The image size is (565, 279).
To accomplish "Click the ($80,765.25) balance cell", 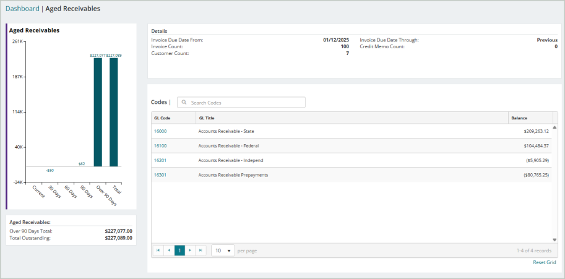I will click(x=536, y=175).
